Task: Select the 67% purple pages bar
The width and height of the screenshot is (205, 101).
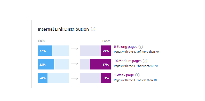Action: [x=100, y=64]
